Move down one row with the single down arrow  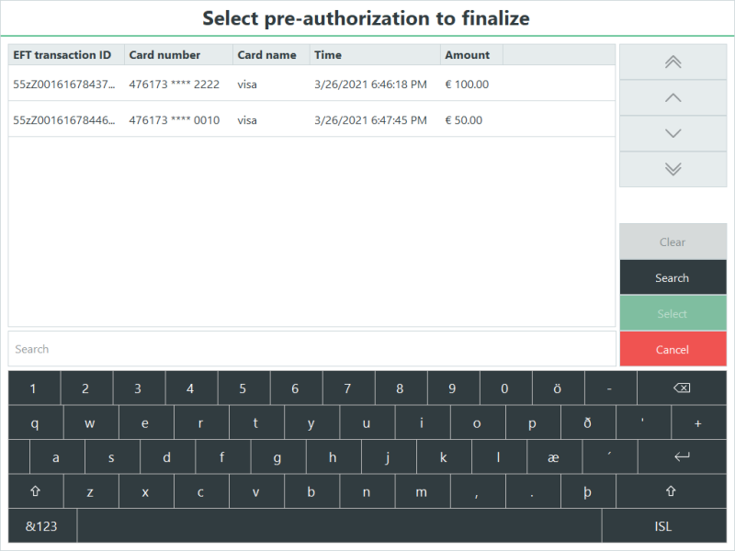point(673,133)
